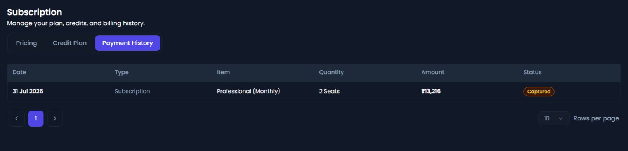This screenshot has width=628, height=151.
Task: Go to previous page arrow
Action: pos(17,118)
